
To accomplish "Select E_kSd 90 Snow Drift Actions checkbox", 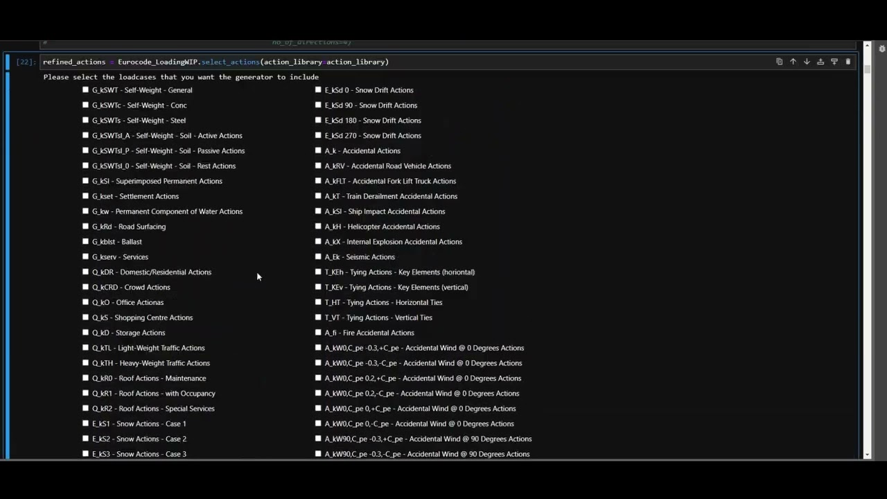I will (x=318, y=105).
